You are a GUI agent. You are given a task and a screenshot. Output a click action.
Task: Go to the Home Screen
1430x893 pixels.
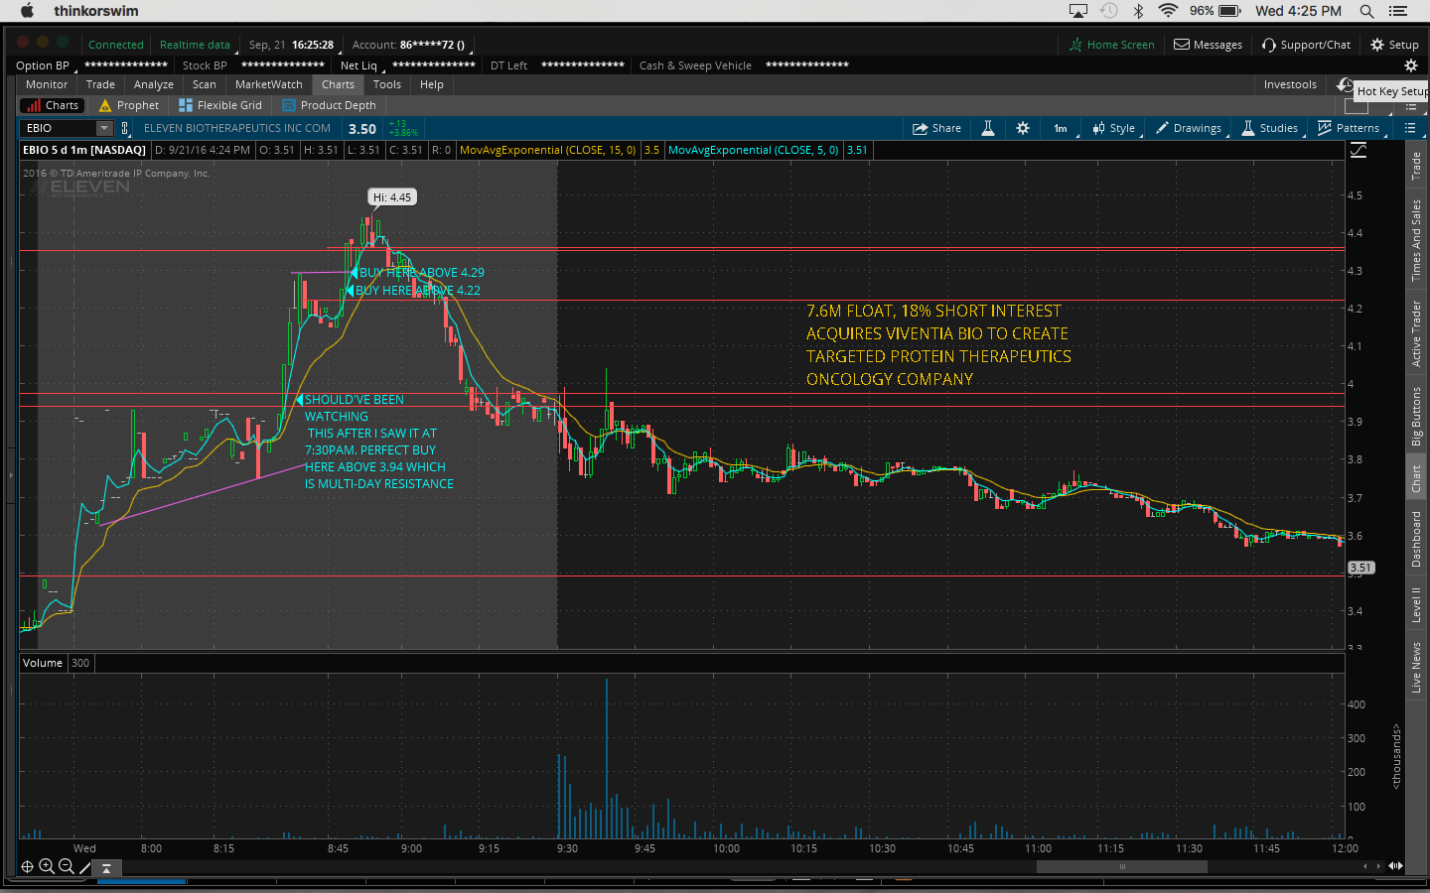pos(1112,45)
